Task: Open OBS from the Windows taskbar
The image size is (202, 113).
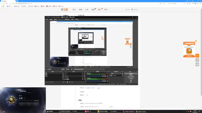Action: coord(65,111)
